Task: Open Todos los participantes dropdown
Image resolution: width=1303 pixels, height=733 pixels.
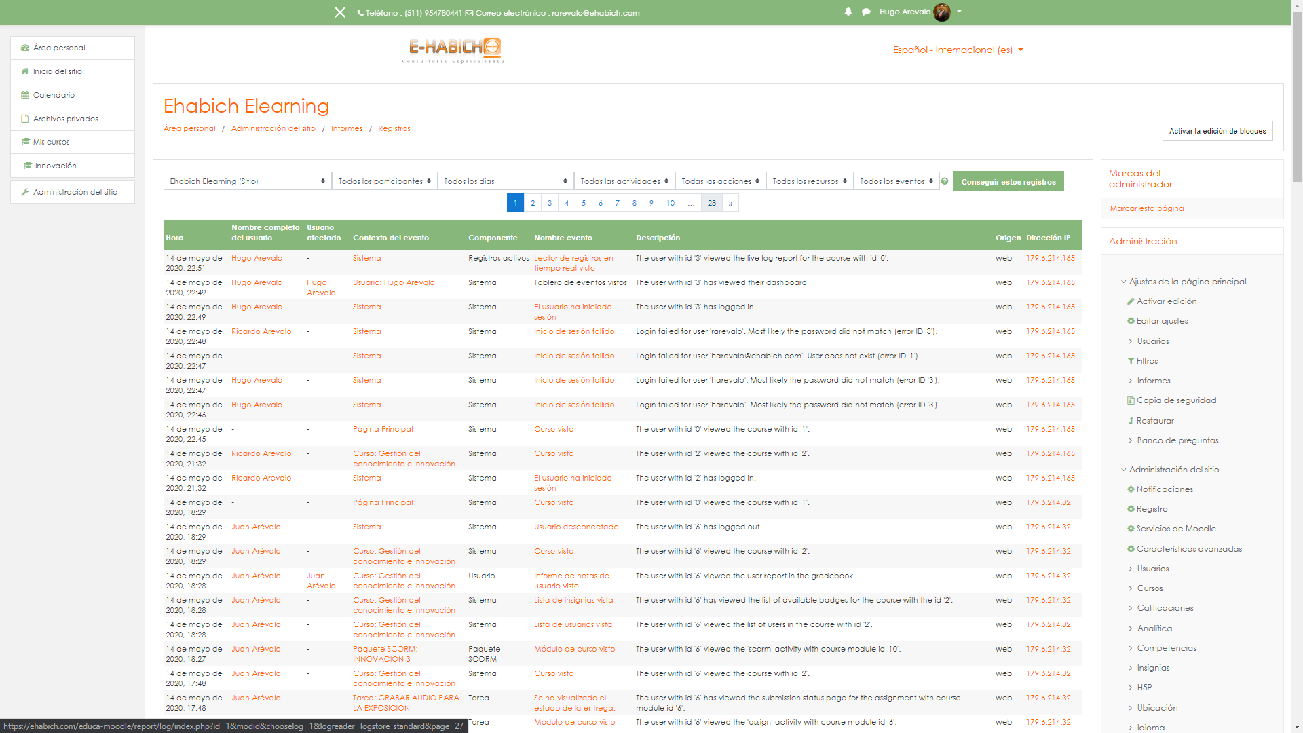Action: pyautogui.click(x=384, y=181)
